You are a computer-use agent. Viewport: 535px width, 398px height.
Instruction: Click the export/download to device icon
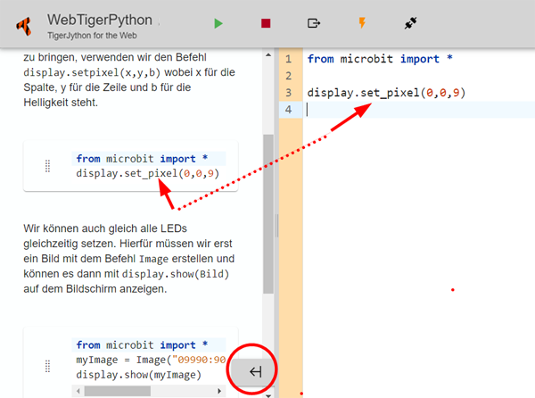(314, 23)
